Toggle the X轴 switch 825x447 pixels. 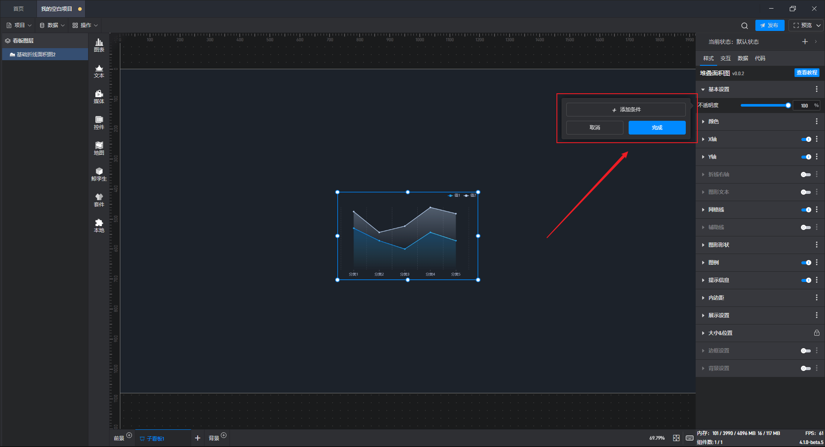coord(806,139)
